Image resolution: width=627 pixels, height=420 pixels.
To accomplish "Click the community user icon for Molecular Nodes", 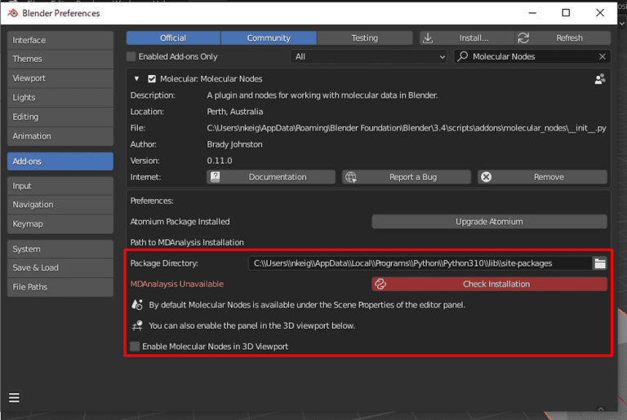I will (x=600, y=79).
